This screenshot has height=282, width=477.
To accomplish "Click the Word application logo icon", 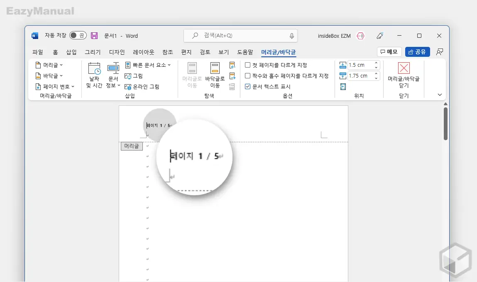I will click(35, 36).
